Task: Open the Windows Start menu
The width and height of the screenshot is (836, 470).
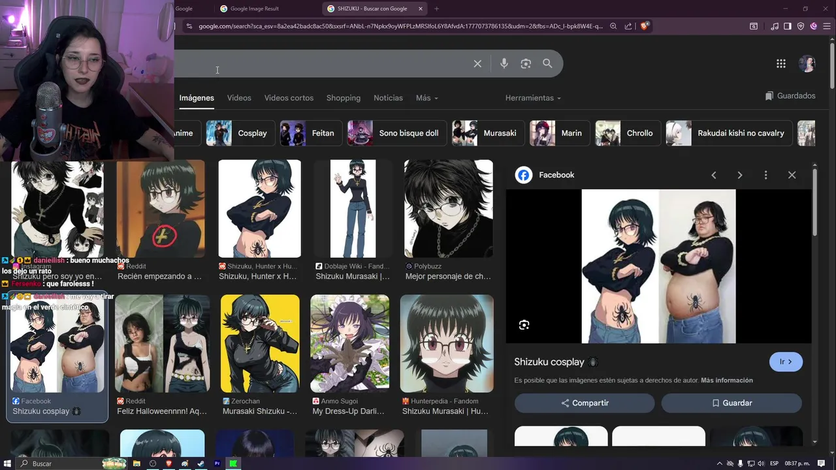Action: pyautogui.click(x=7, y=463)
